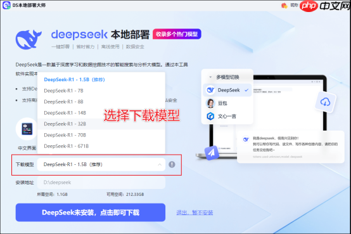Open info icon beside download model field
The width and height of the screenshot is (351, 234).
(172, 164)
